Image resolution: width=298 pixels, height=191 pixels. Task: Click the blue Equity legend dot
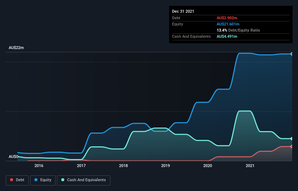pyautogui.click(x=36, y=180)
